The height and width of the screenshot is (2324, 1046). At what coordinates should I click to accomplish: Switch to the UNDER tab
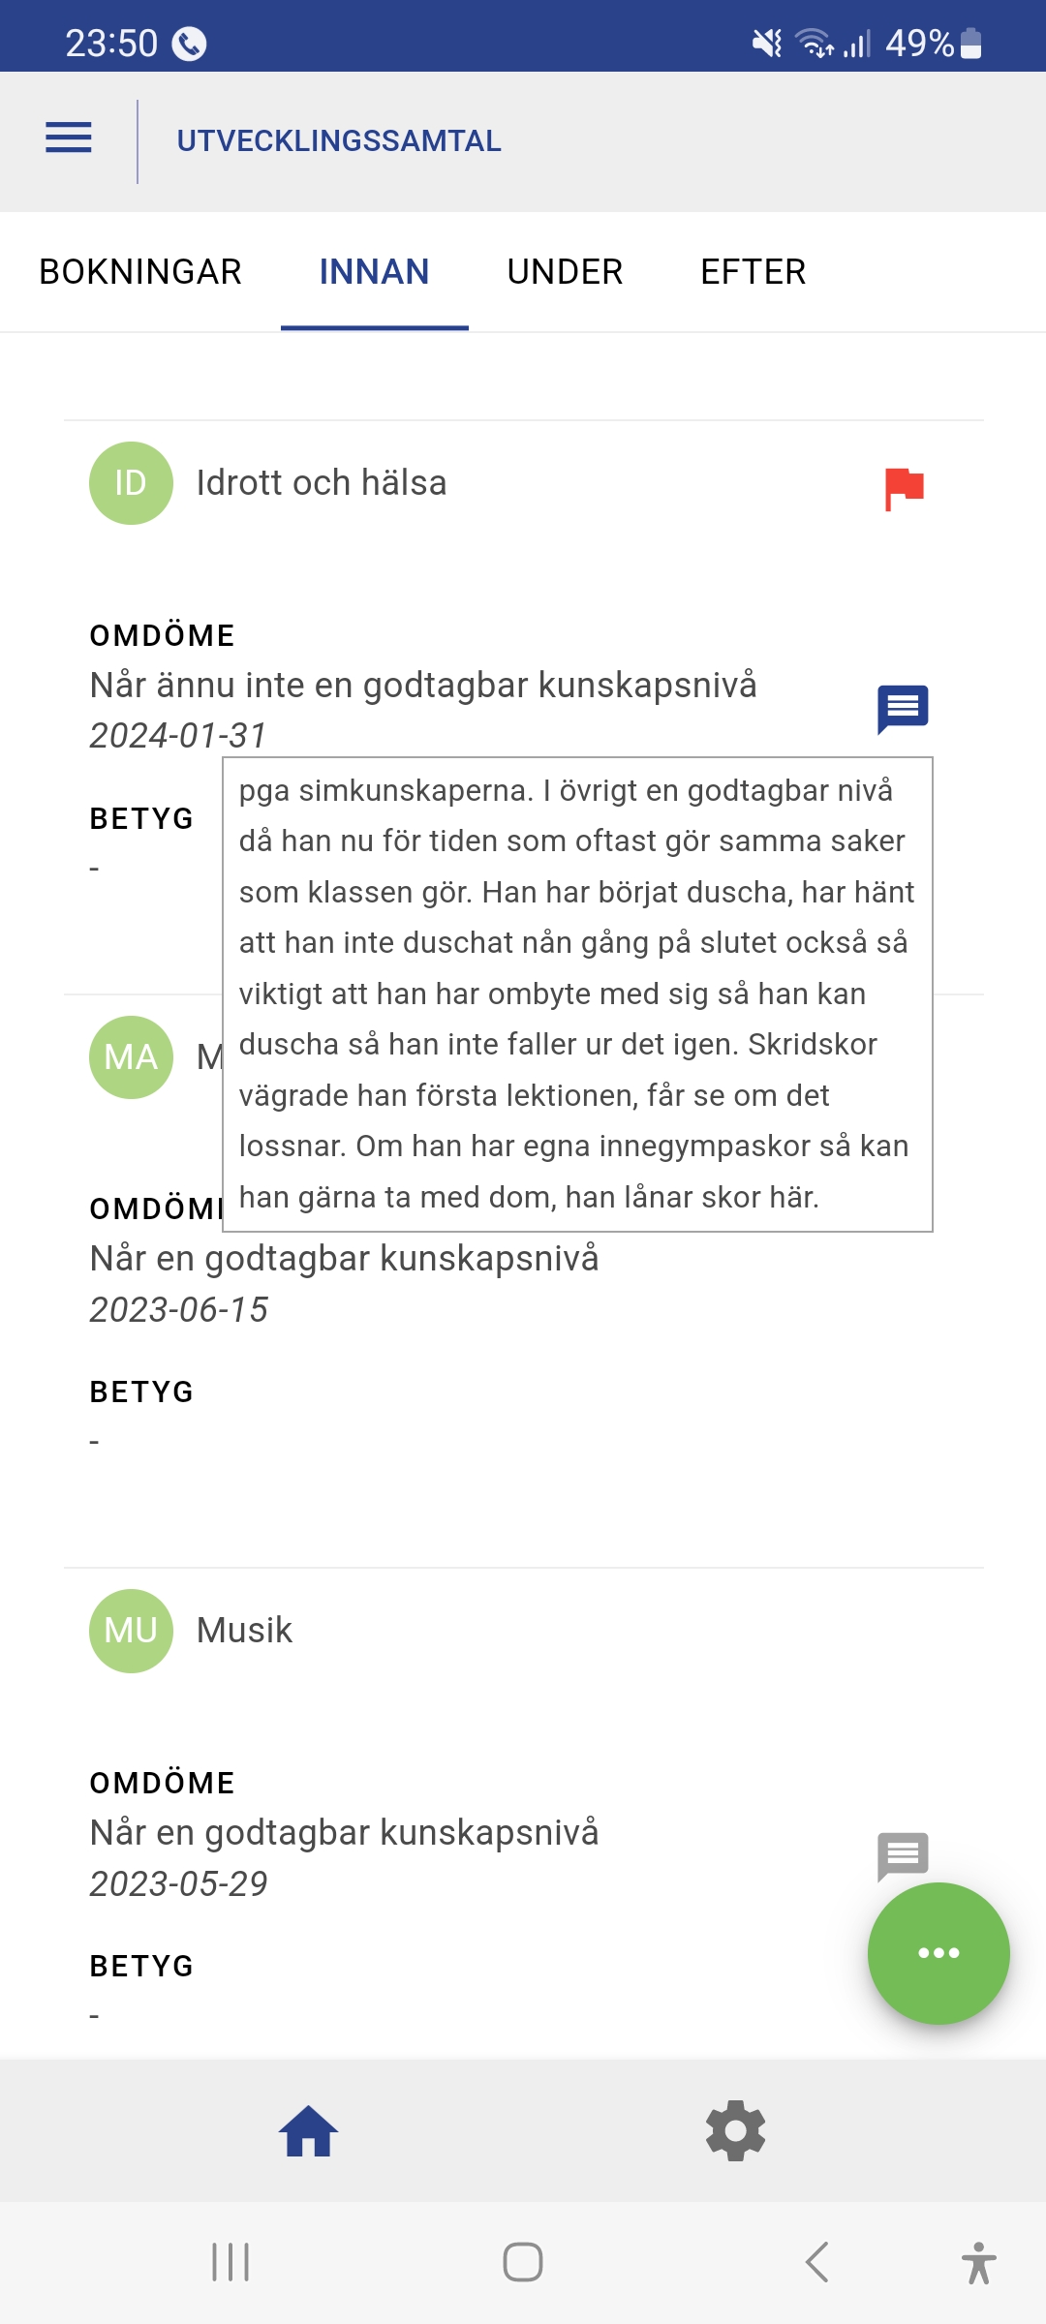565,272
